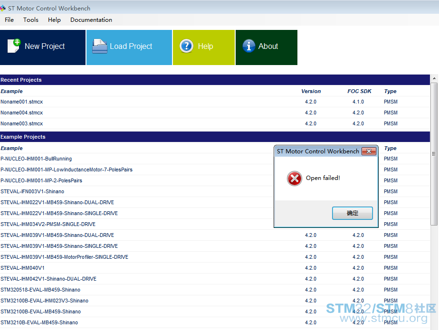Click the error dialog title bar text
The image size is (439, 330).
pyautogui.click(x=318, y=151)
